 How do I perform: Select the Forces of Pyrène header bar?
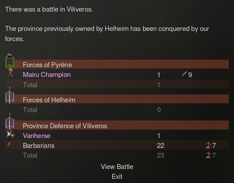tap(117, 64)
